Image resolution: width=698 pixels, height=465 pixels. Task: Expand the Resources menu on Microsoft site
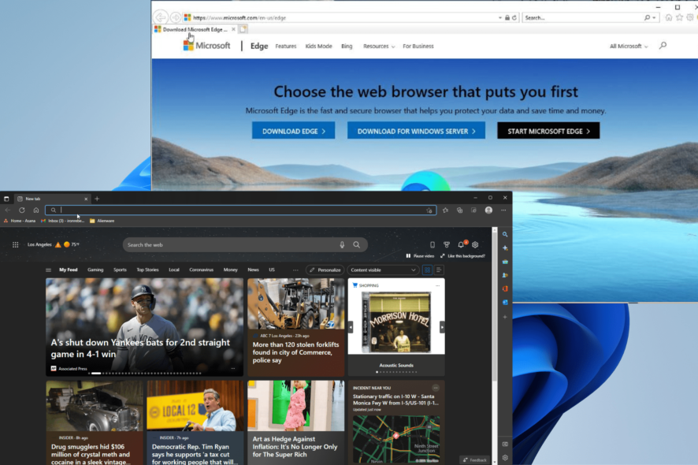pos(379,46)
